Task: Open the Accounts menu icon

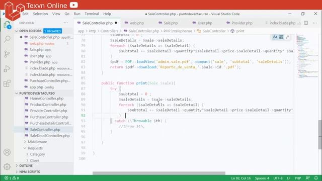Action: (x=7, y=152)
